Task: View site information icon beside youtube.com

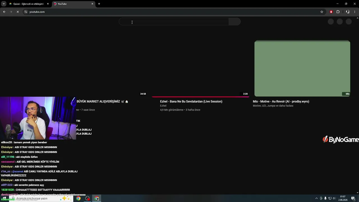Action: coord(26,12)
